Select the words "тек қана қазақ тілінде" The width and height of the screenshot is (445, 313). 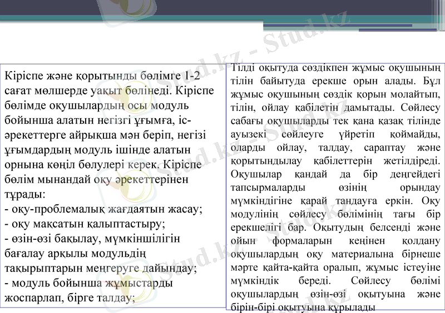(387, 121)
